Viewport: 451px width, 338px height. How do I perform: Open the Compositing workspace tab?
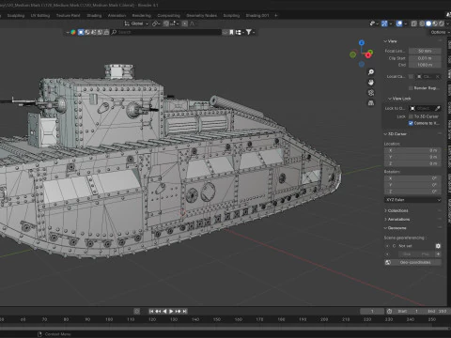168,15
